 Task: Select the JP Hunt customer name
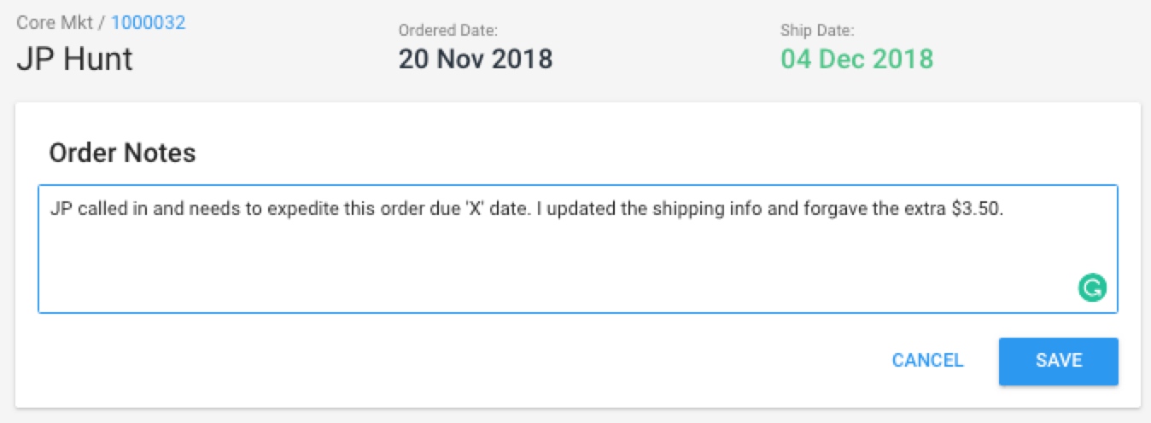pyautogui.click(x=74, y=60)
